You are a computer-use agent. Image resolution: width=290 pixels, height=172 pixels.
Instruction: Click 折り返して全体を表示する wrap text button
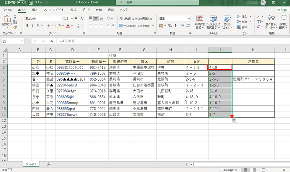pyautogui.click(x=135, y=19)
